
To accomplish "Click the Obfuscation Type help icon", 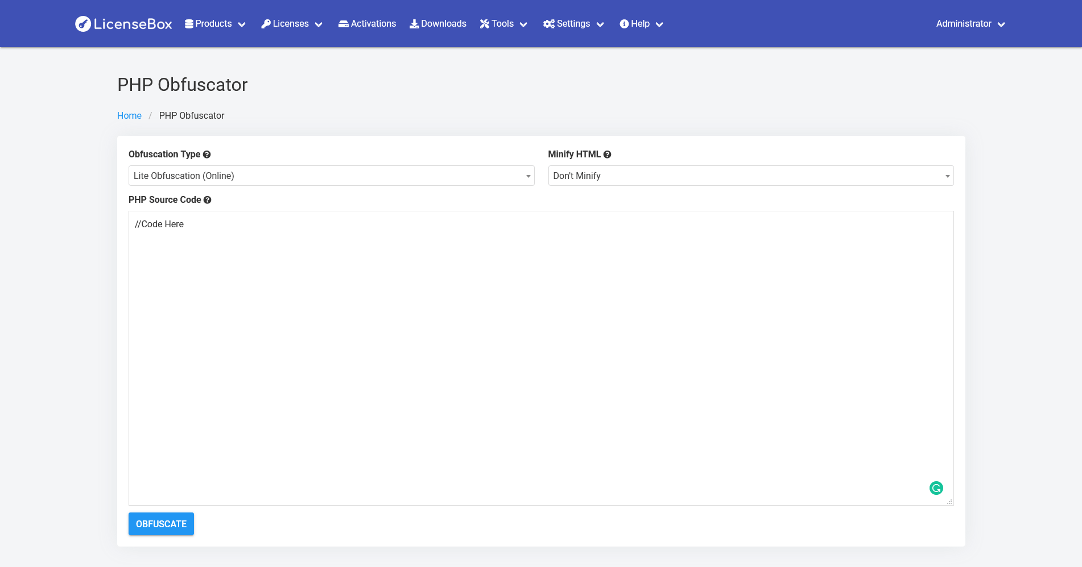I will [207, 155].
